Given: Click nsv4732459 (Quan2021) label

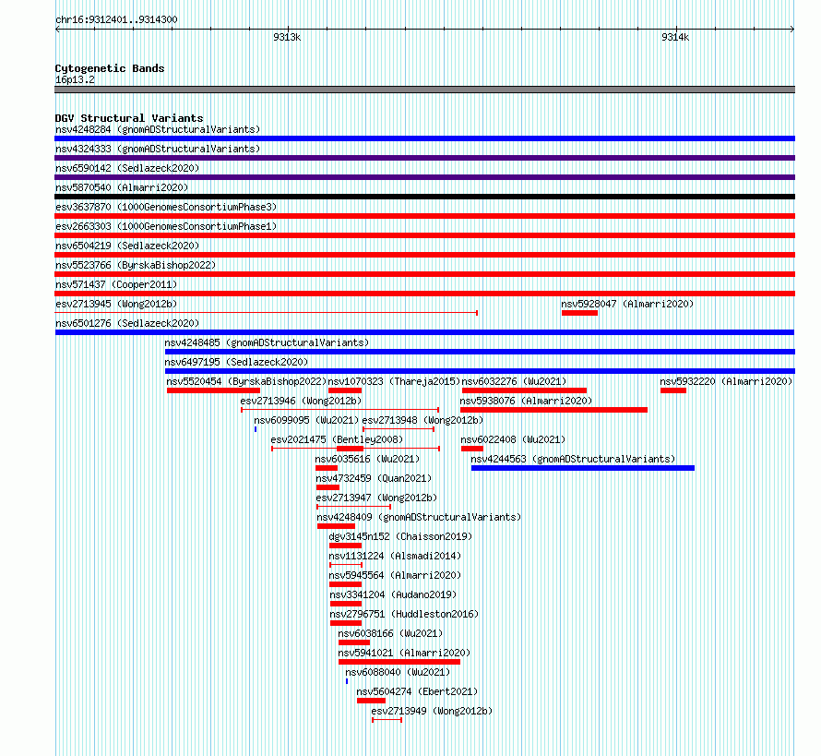Looking at the screenshot, I should click(374, 478).
